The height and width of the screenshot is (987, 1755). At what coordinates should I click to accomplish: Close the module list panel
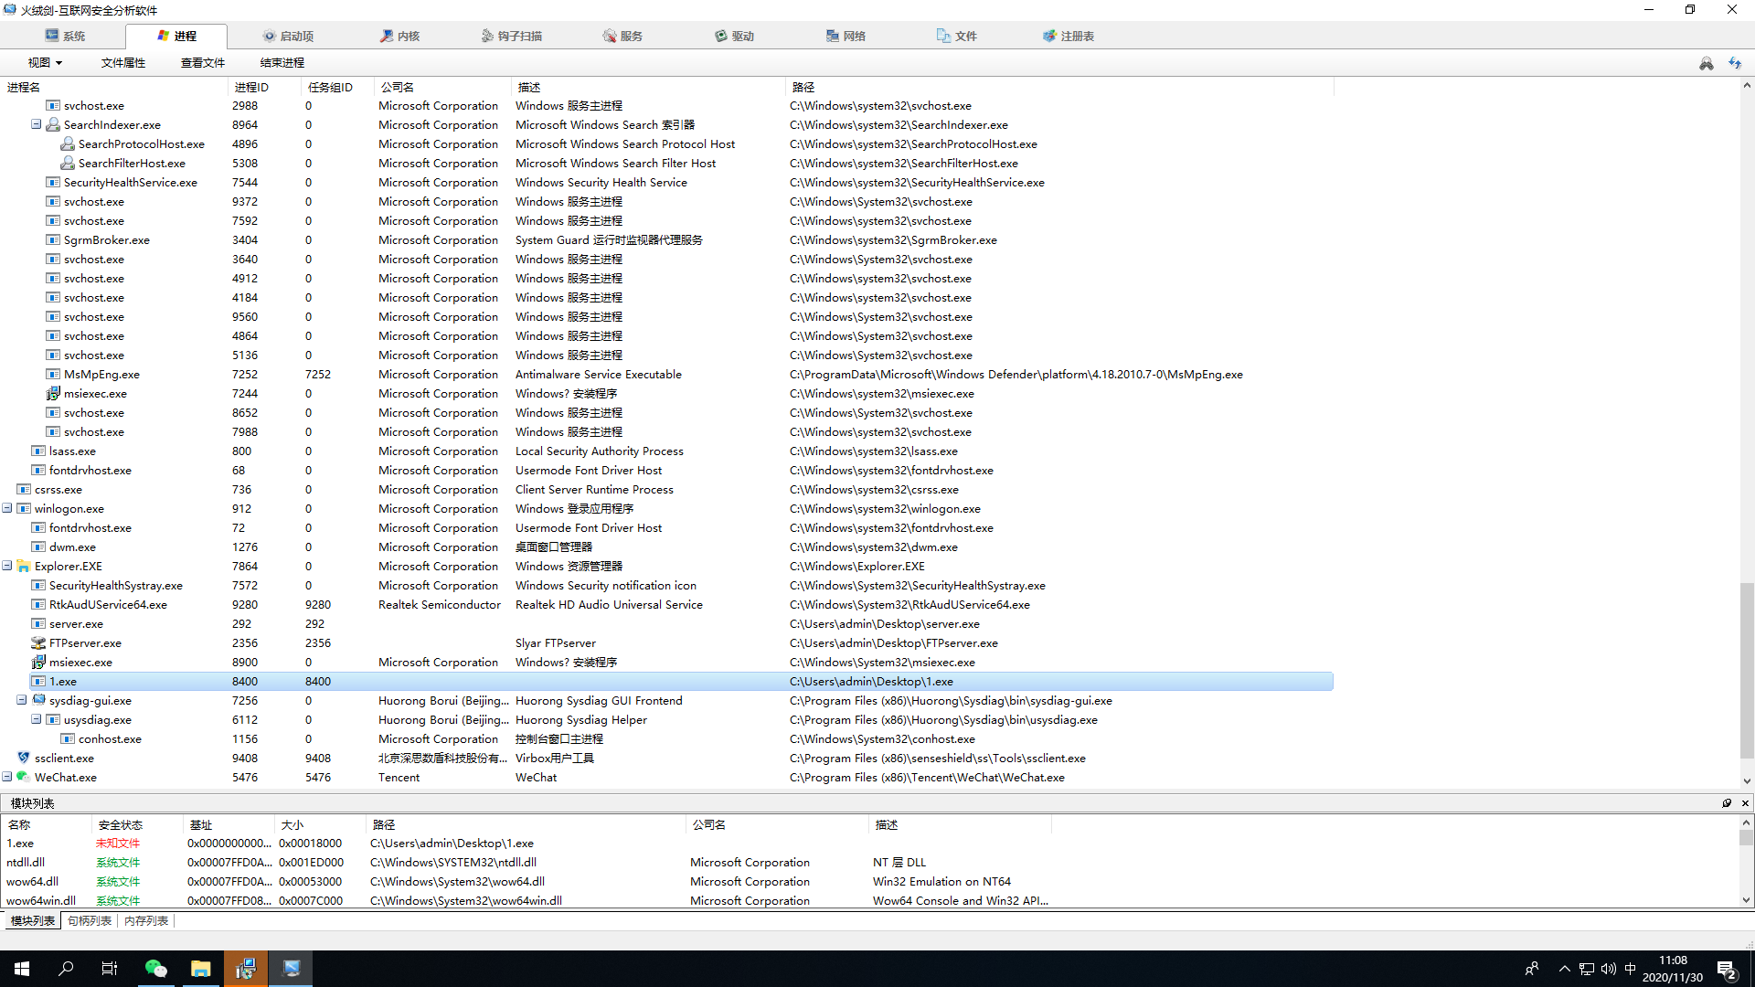point(1745,803)
